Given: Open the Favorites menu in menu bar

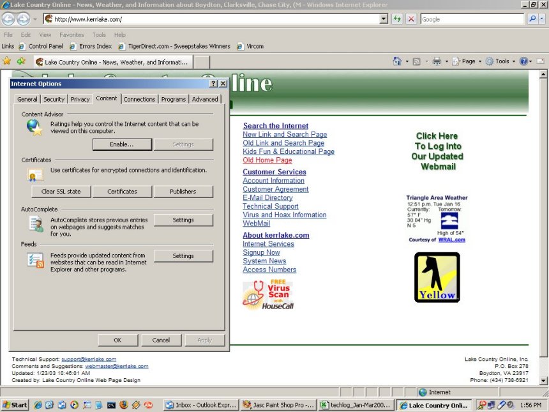Looking at the screenshot, I should pos(71,34).
